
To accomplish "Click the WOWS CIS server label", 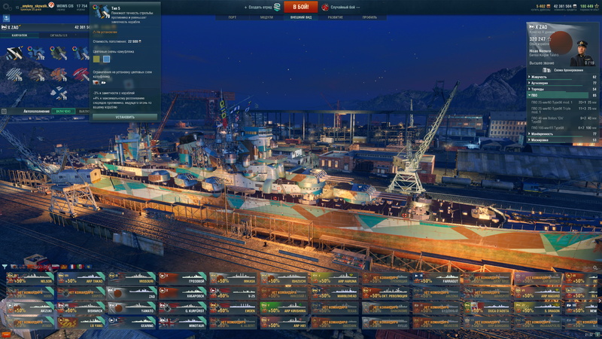I will 65,6.
